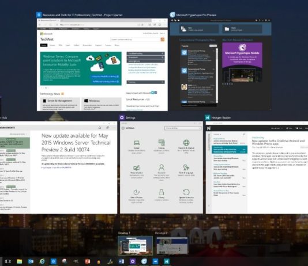Open the Server & Management news tile
The width and height of the screenshot is (308, 266).
(x=60, y=104)
